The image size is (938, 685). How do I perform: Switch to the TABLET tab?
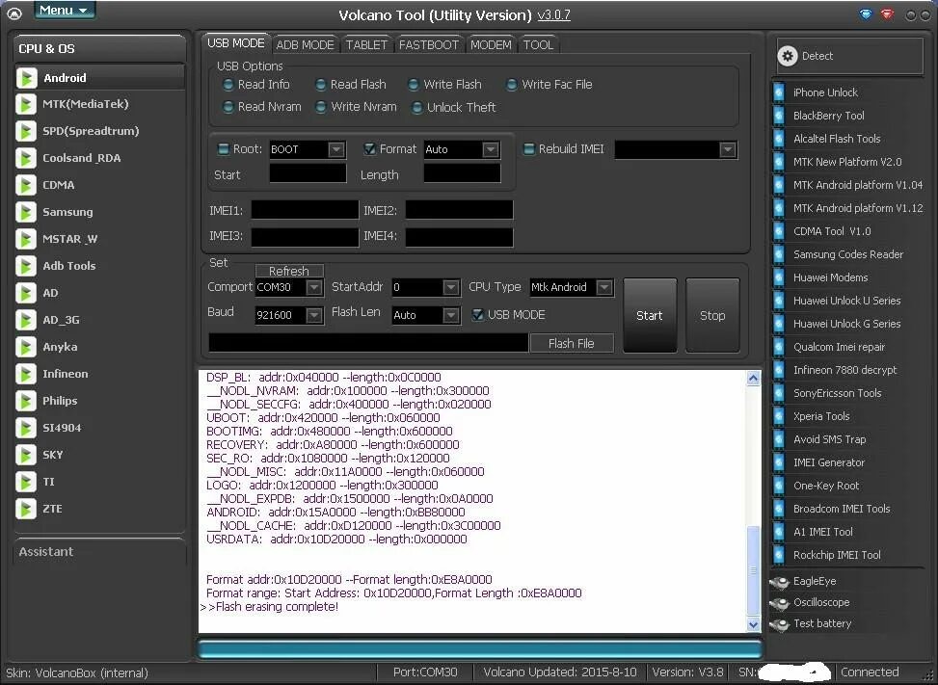(366, 45)
